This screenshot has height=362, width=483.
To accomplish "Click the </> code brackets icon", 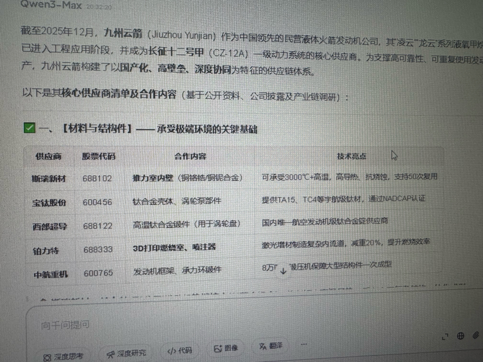I will (x=172, y=351).
